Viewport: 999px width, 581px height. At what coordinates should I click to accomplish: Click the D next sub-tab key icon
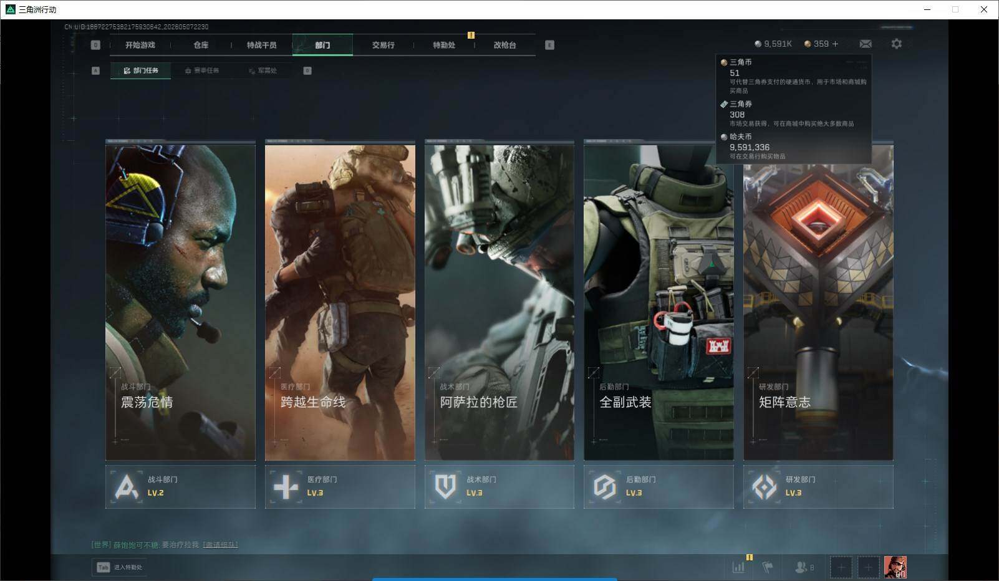point(307,70)
